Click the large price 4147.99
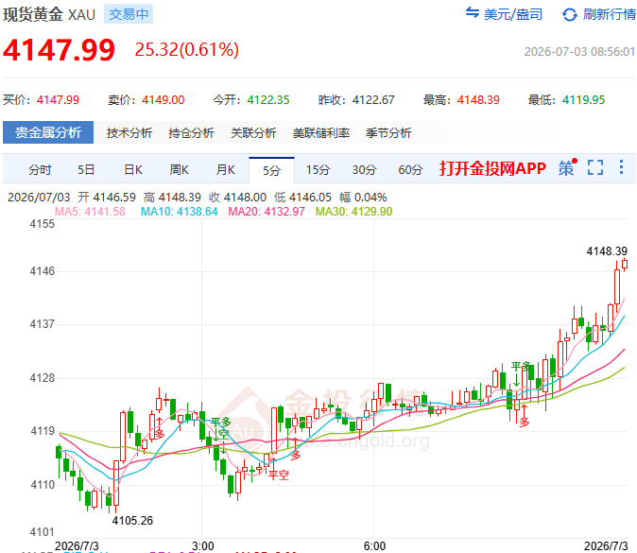Image resolution: width=637 pixels, height=553 pixels. [x=59, y=50]
